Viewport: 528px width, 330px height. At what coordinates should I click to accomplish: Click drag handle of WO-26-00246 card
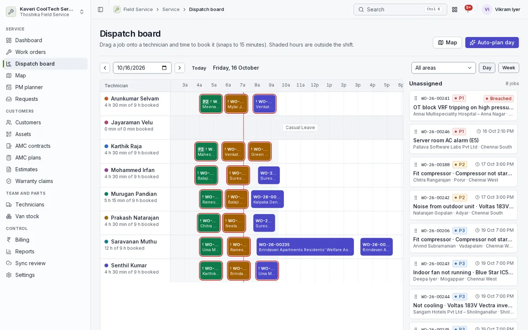click(x=416, y=132)
